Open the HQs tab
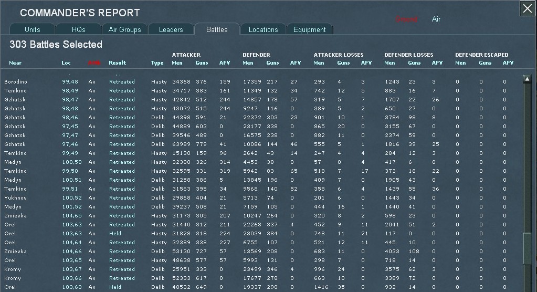The width and height of the screenshot is (537, 292). [x=78, y=29]
